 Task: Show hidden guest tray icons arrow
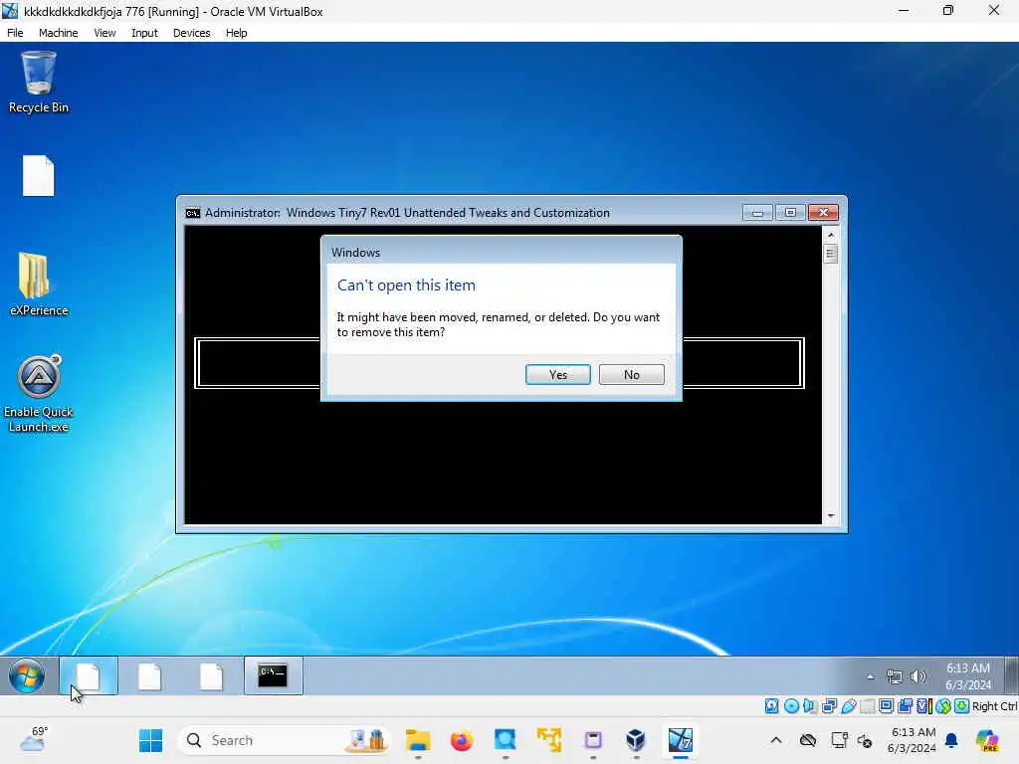click(870, 676)
